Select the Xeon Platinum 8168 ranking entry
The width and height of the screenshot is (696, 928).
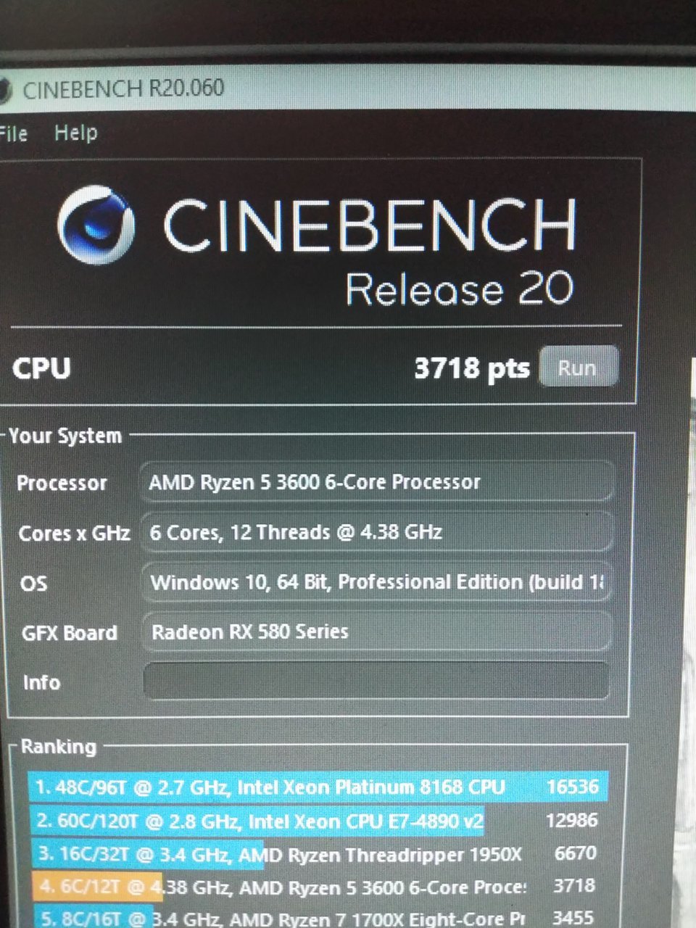[x=318, y=787]
